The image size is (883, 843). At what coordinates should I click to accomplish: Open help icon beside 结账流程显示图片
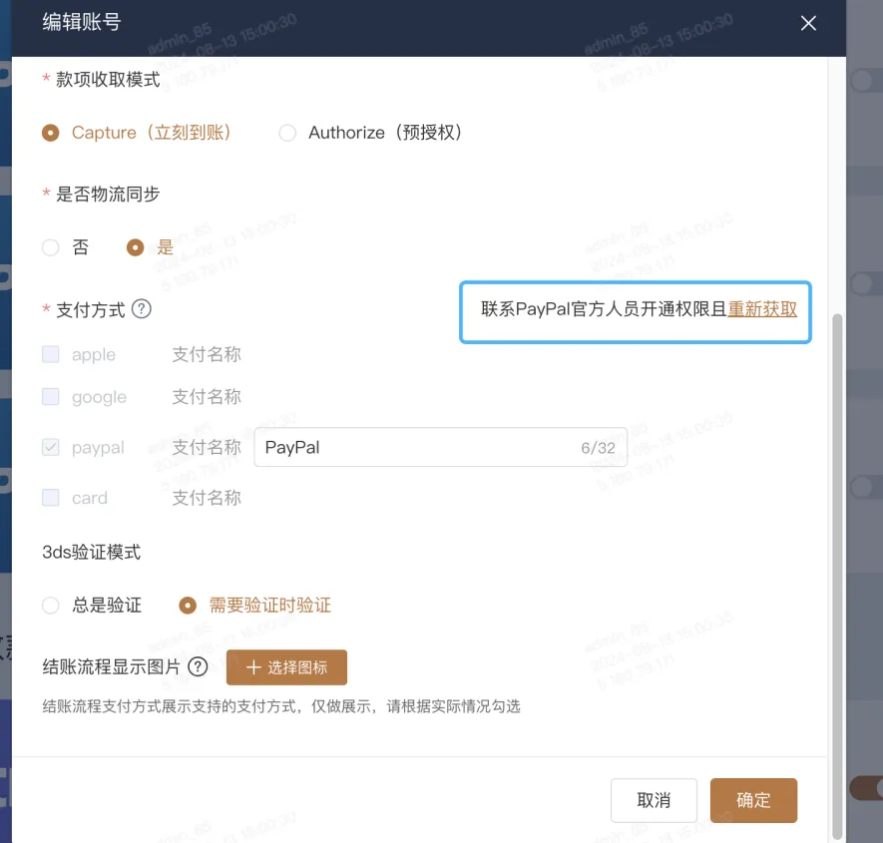pos(198,666)
